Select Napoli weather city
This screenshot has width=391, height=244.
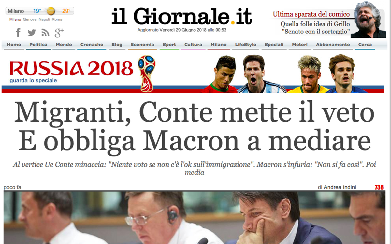click(44, 19)
